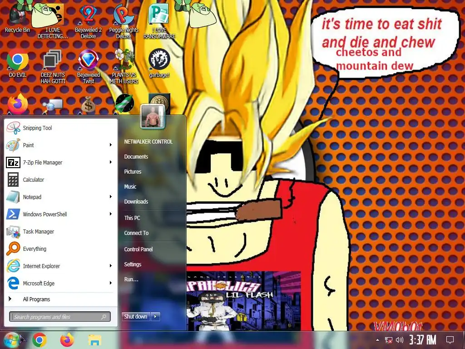Click the Start orb on taskbar
This screenshot has width=465, height=349.
tap(12, 340)
